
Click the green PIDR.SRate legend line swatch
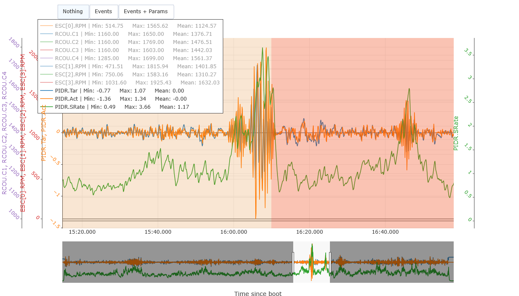point(47,107)
